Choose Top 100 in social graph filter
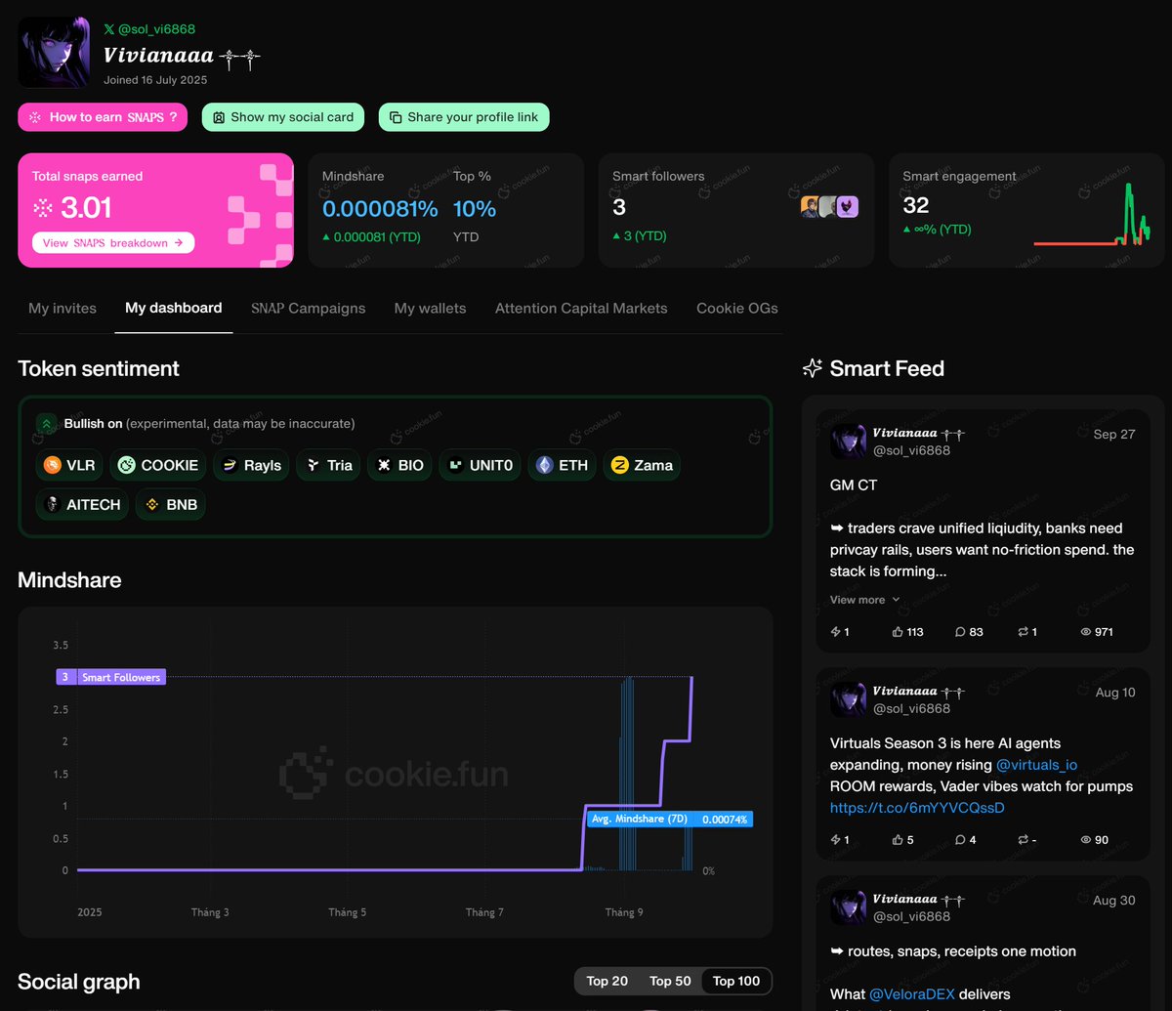This screenshot has width=1172, height=1011. [736, 981]
